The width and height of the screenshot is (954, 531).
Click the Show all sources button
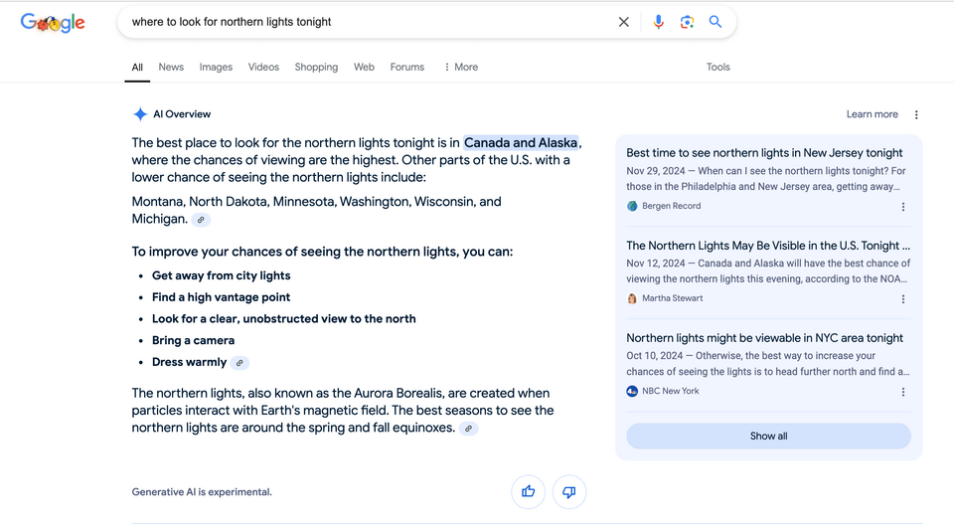(x=768, y=436)
